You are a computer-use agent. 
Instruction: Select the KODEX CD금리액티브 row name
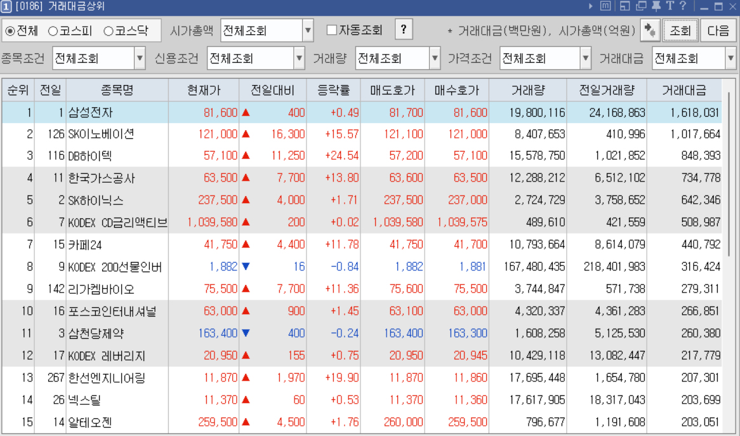click(117, 222)
